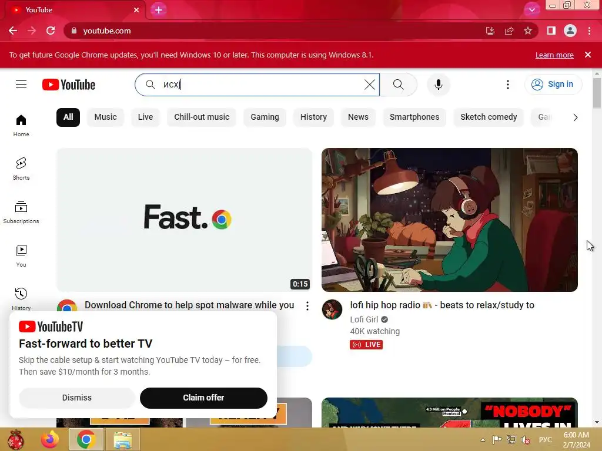Viewport: 602px width, 451px height.
Task: Open a new browser tab
Action: [x=159, y=10]
